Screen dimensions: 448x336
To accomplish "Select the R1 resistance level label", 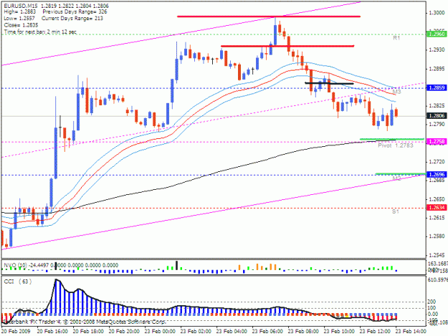I will pos(396,38).
